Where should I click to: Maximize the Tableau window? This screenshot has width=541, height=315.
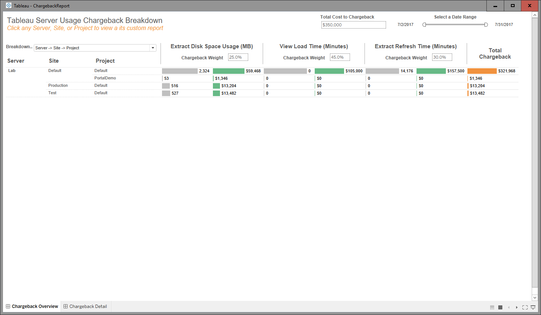click(513, 6)
